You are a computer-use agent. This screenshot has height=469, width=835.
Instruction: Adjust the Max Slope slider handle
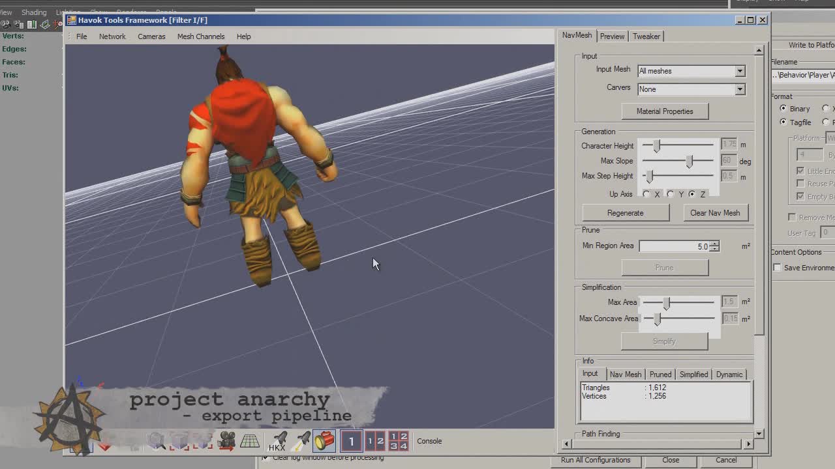click(690, 161)
